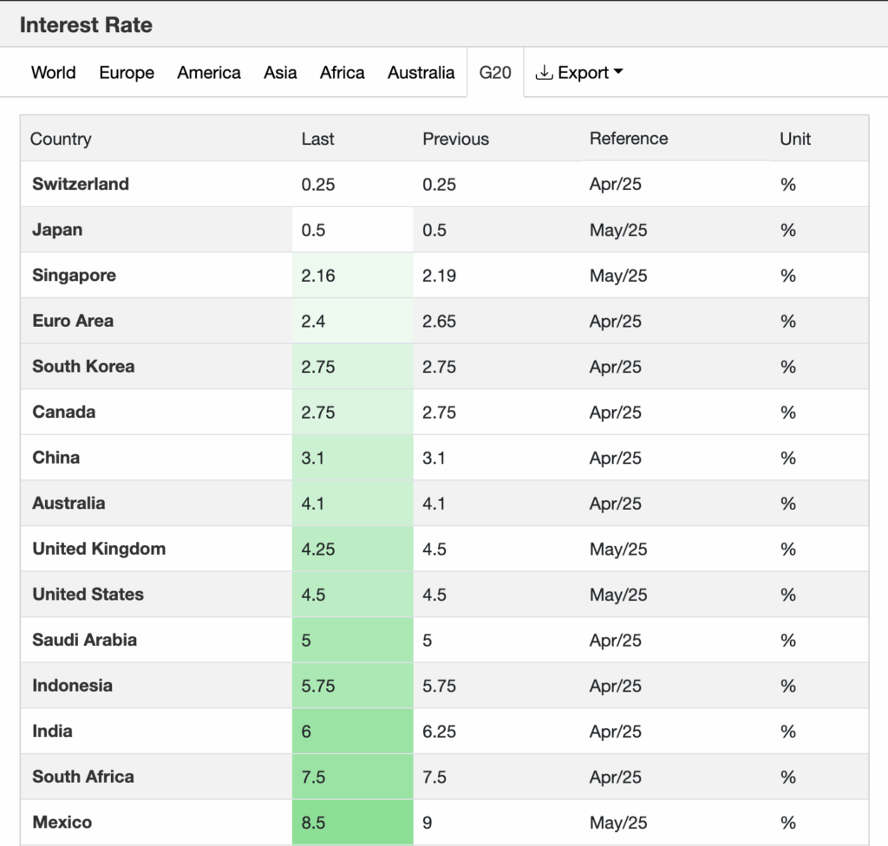This screenshot has width=888, height=846.
Task: Open the United States row link
Action: (x=88, y=595)
